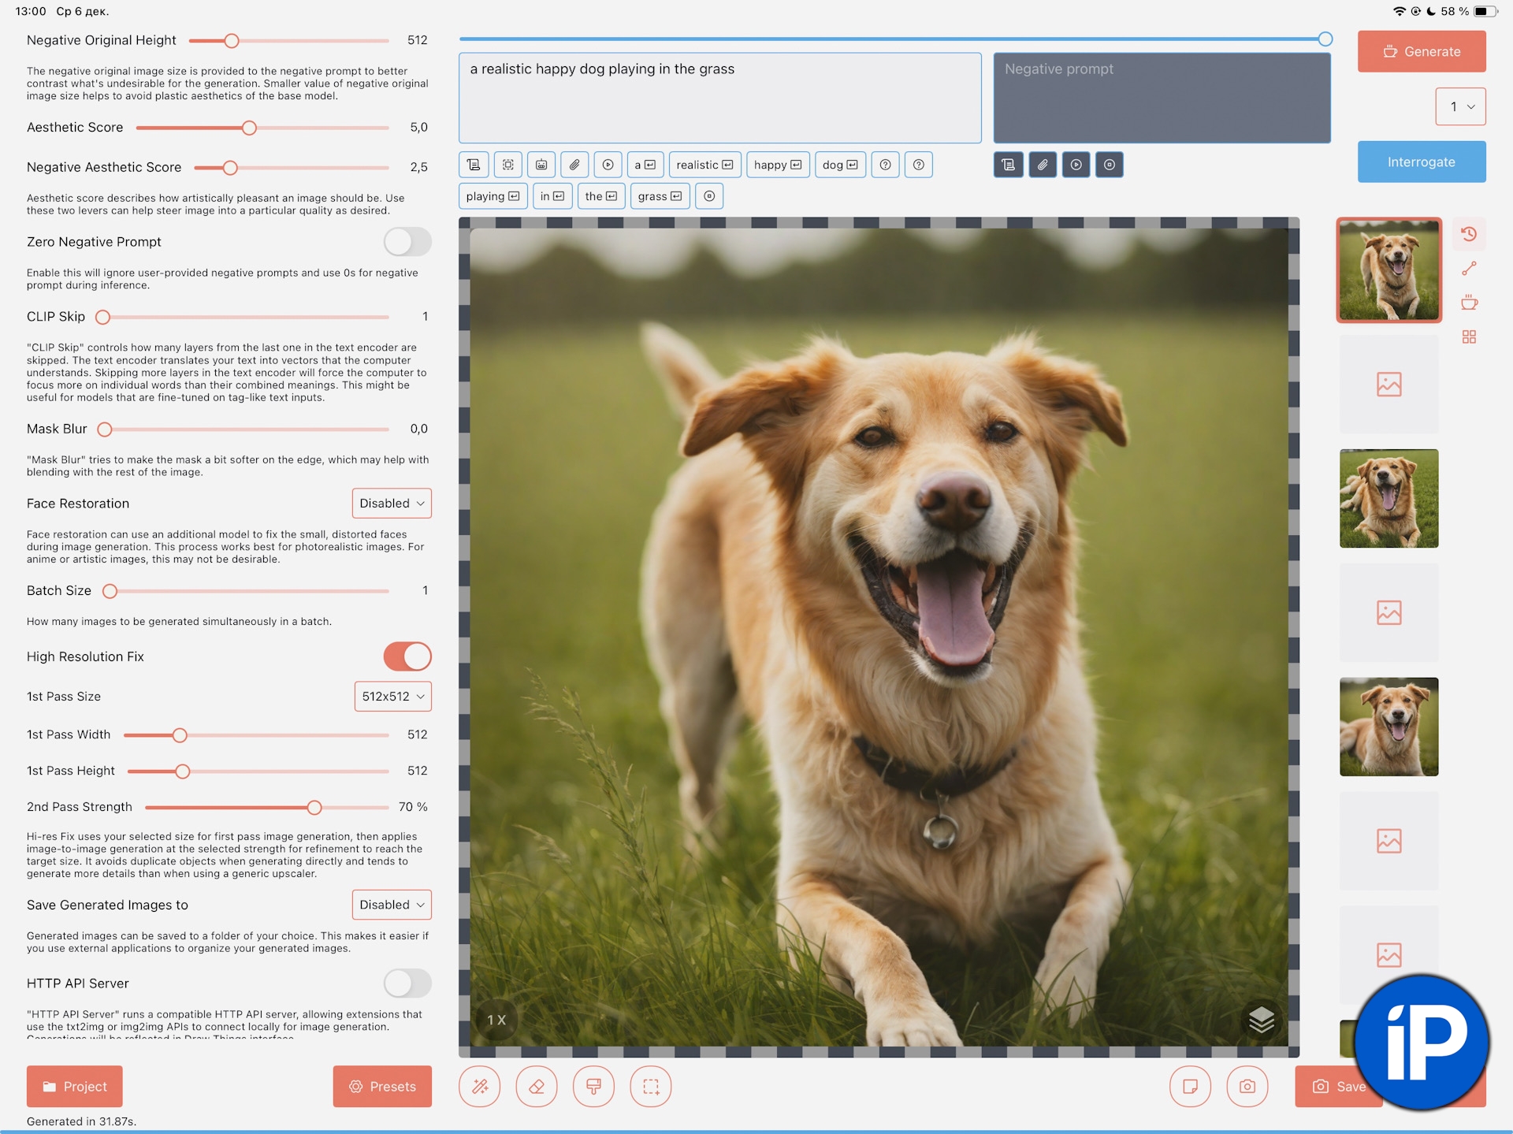Click the Aesthetic Score slider handle

[x=249, y=128]
